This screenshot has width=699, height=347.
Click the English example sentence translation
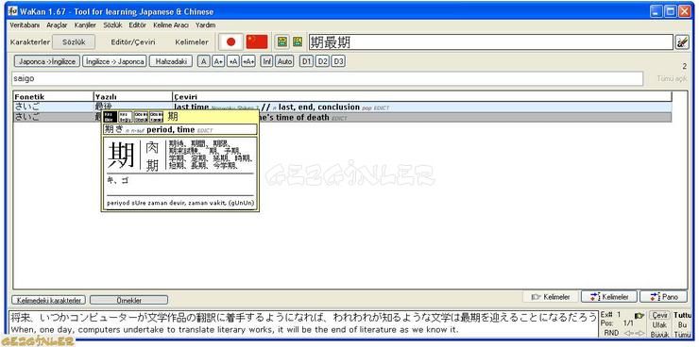[x=234, y=330]
